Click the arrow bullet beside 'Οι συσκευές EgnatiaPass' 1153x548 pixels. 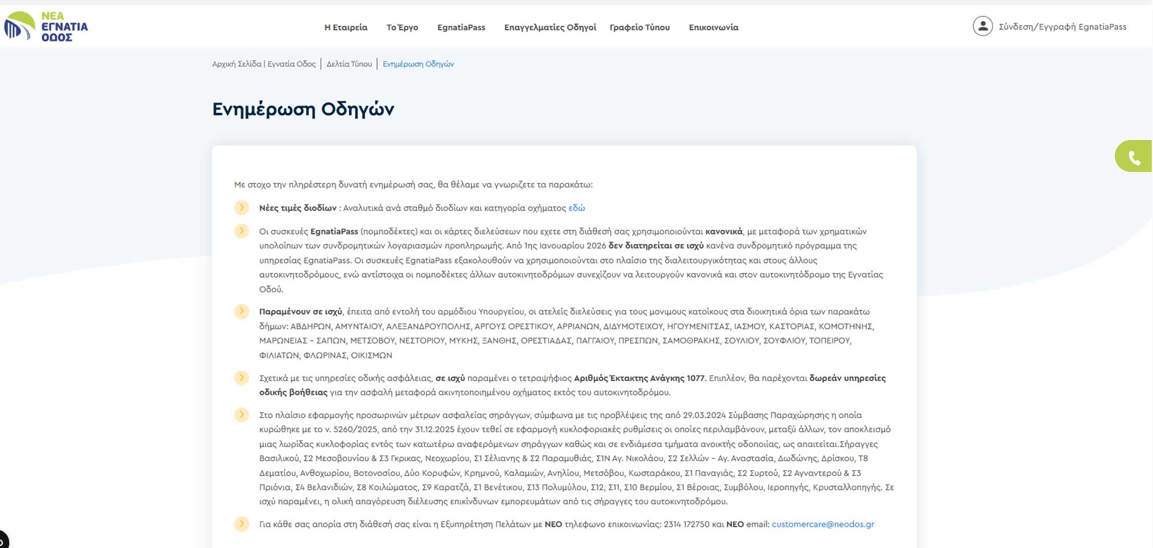click(242, 231)
